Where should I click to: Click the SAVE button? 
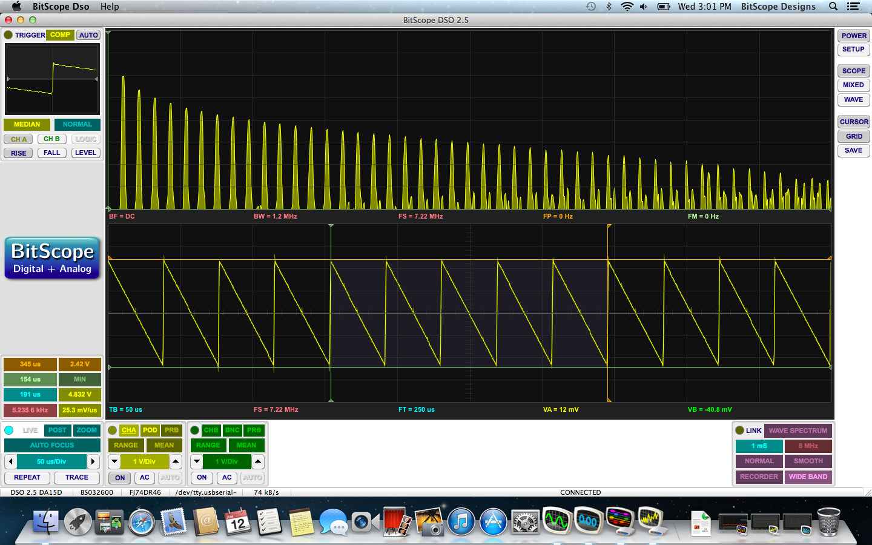coord(854,151)
